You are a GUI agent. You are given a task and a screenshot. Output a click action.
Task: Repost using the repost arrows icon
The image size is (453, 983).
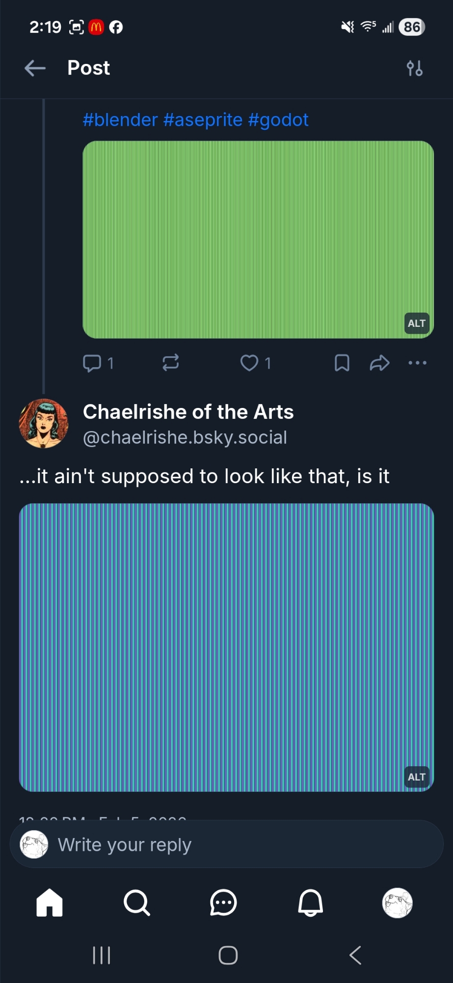pyautogui.click(x=170, y=363)
